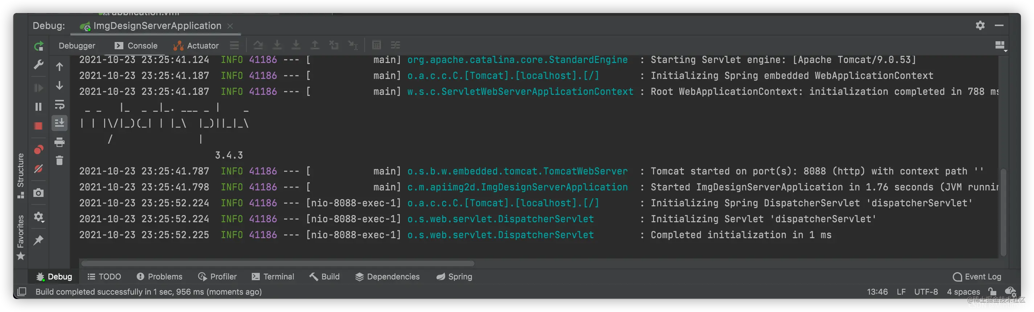Click the Threads view icon beside Actuator

pyautogui.click(x=234, y=45)
